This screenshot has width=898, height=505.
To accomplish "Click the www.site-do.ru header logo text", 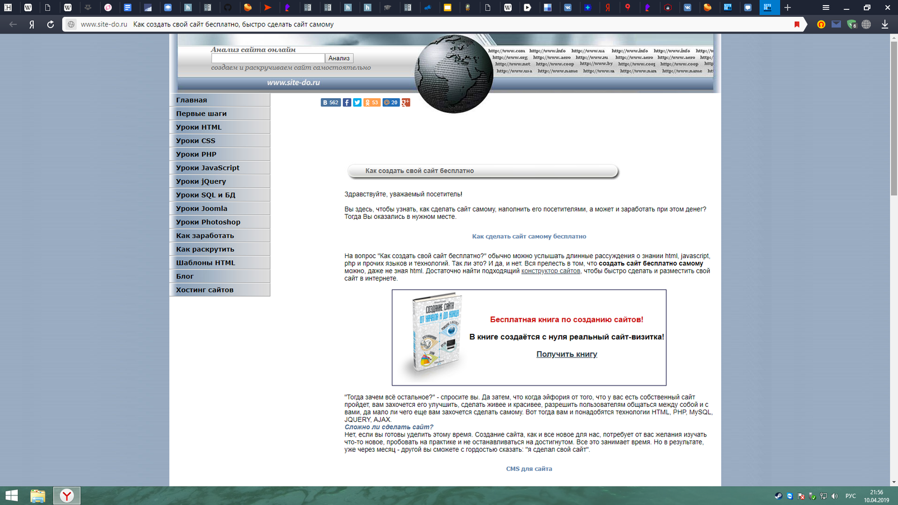I will pos(294,82).
